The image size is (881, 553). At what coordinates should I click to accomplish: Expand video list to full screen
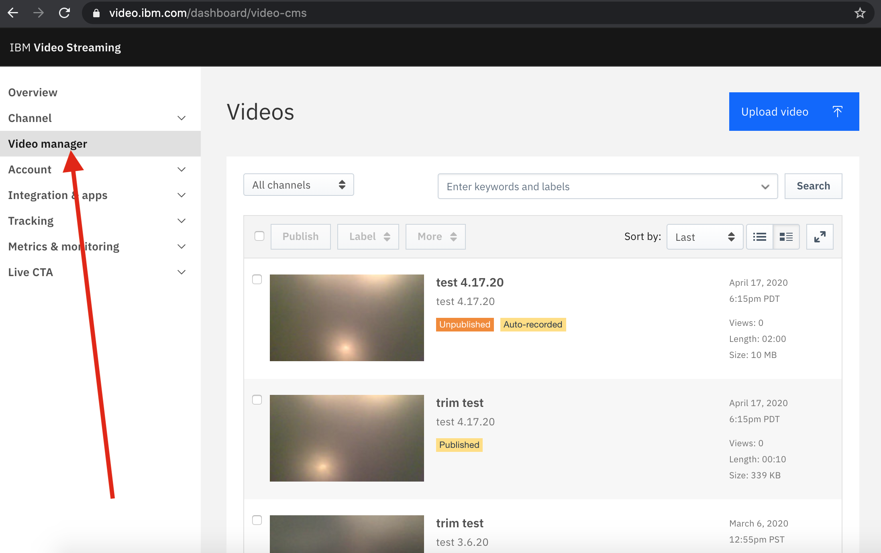point(820,237)
